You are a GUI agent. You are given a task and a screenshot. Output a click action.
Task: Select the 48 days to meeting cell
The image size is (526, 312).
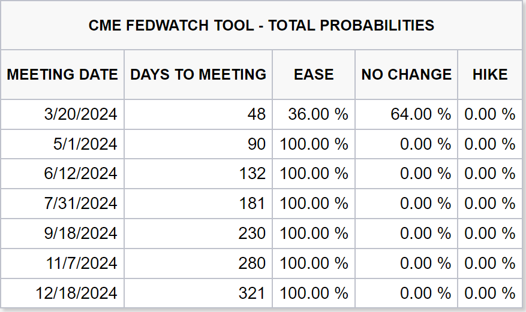point(256,114)
